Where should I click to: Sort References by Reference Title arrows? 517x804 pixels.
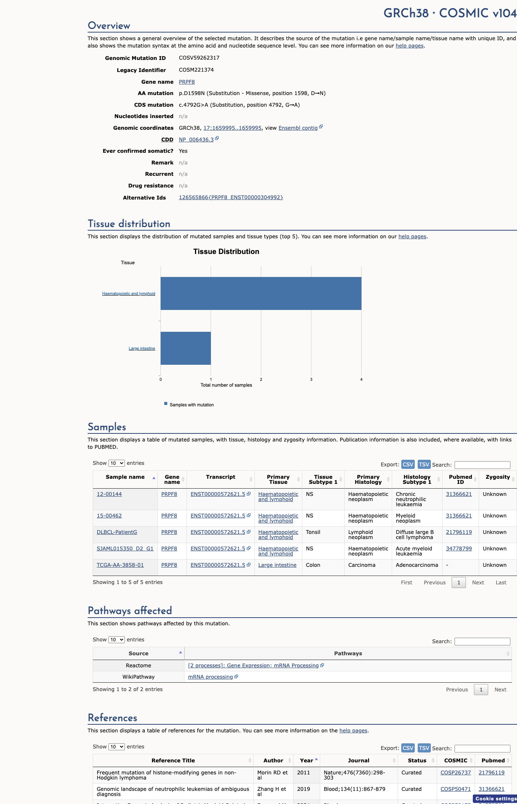click(x=250, y=761)
